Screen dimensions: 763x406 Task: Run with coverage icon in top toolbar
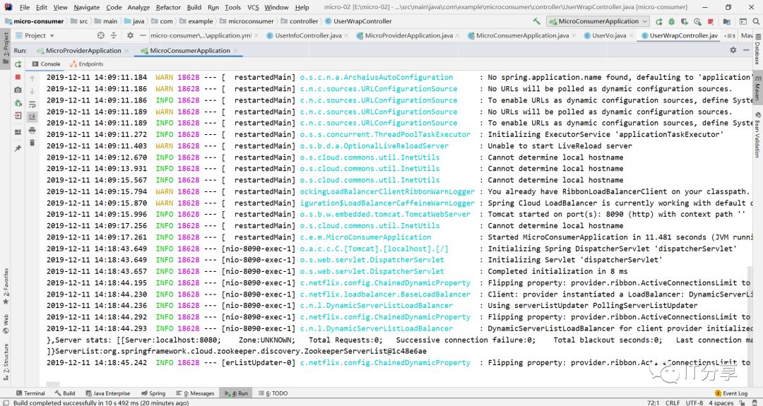(685, 21)
